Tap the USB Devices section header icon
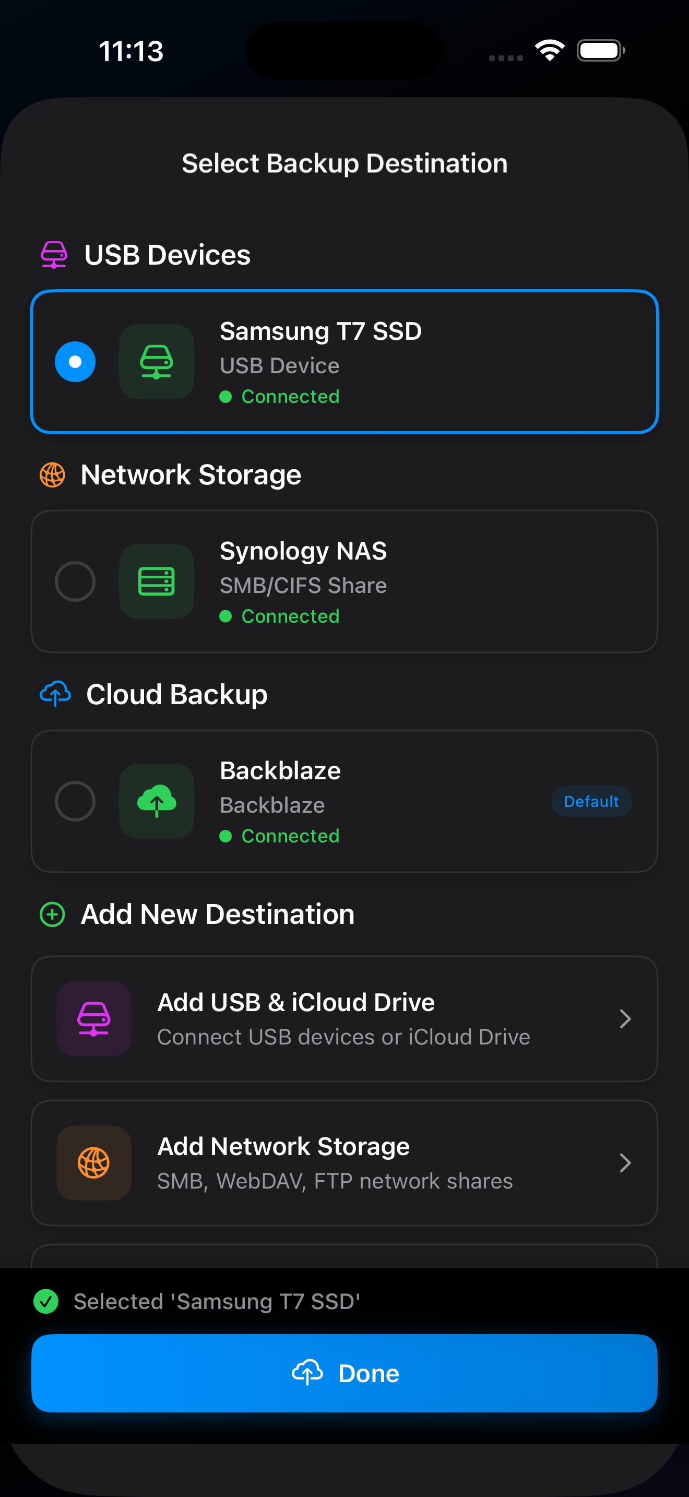 [54, 255]
